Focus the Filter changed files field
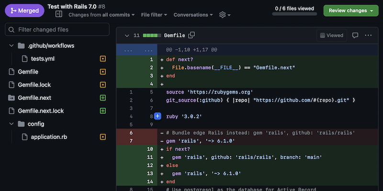Viewport: 383px width, 191px height. click(57, 30)
